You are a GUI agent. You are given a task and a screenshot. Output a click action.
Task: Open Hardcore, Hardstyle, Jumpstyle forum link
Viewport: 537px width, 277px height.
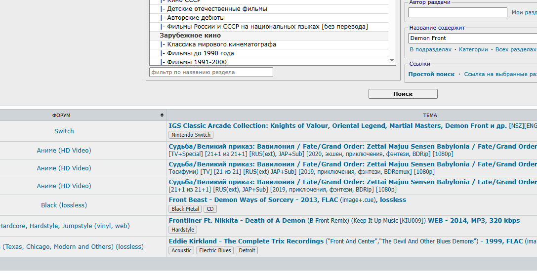point(65,226)
